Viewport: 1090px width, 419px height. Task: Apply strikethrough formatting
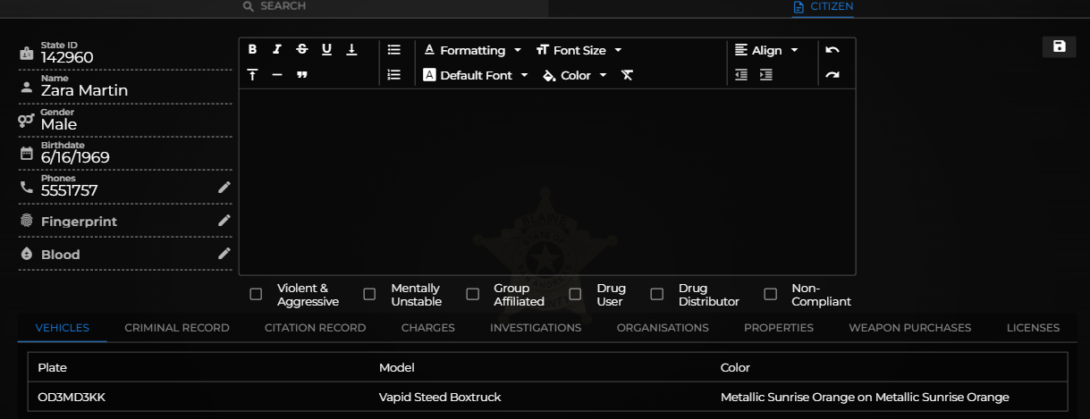click(x=302, y=50)
